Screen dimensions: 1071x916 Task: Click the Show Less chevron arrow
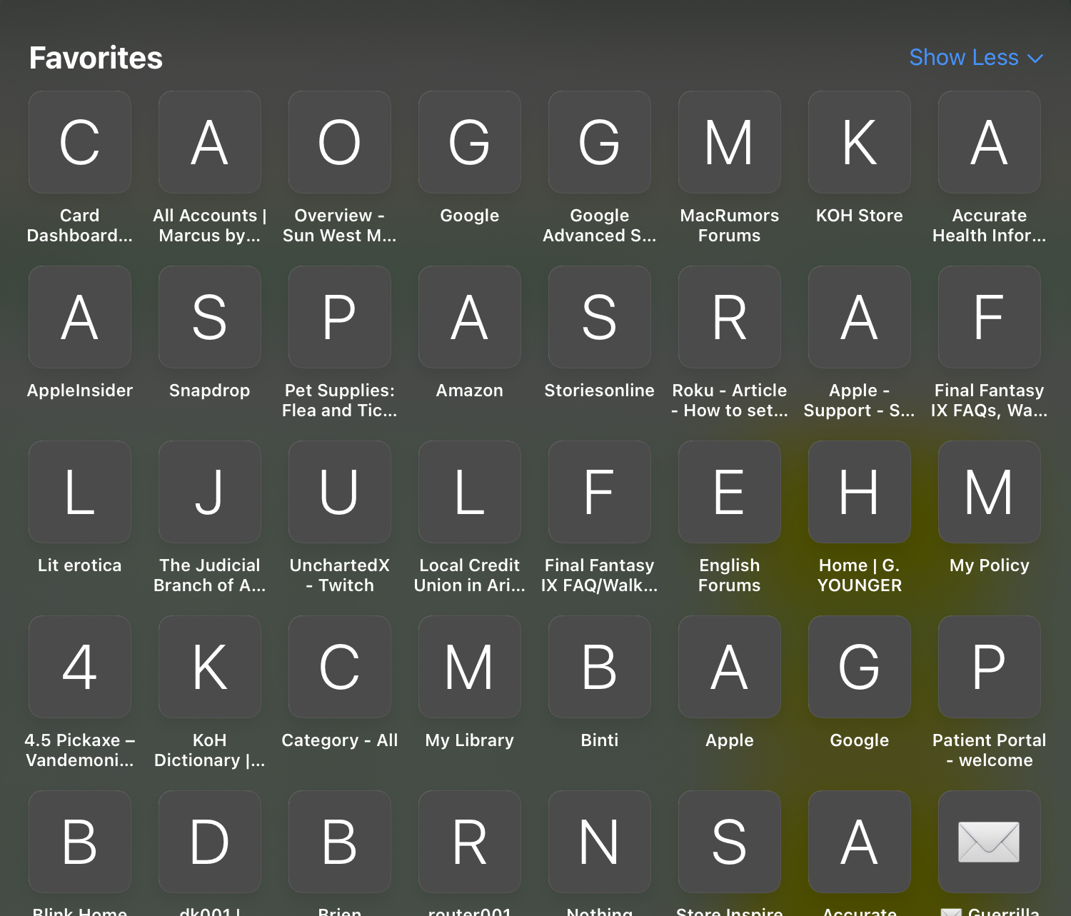[1035, 59]
